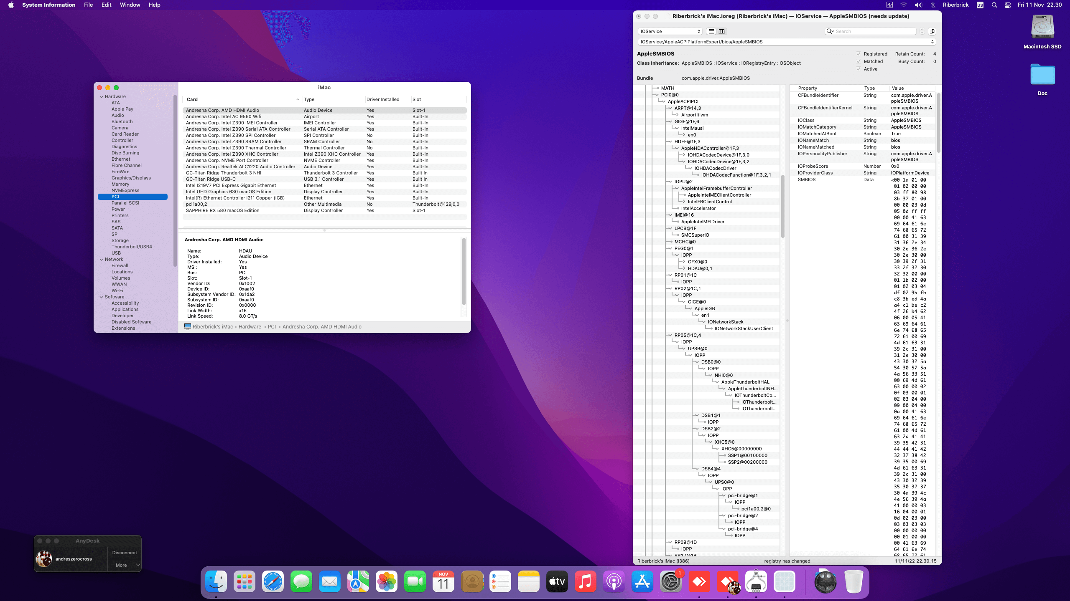
Task: Open the Help menu in System Information
Action: (154, 5)
